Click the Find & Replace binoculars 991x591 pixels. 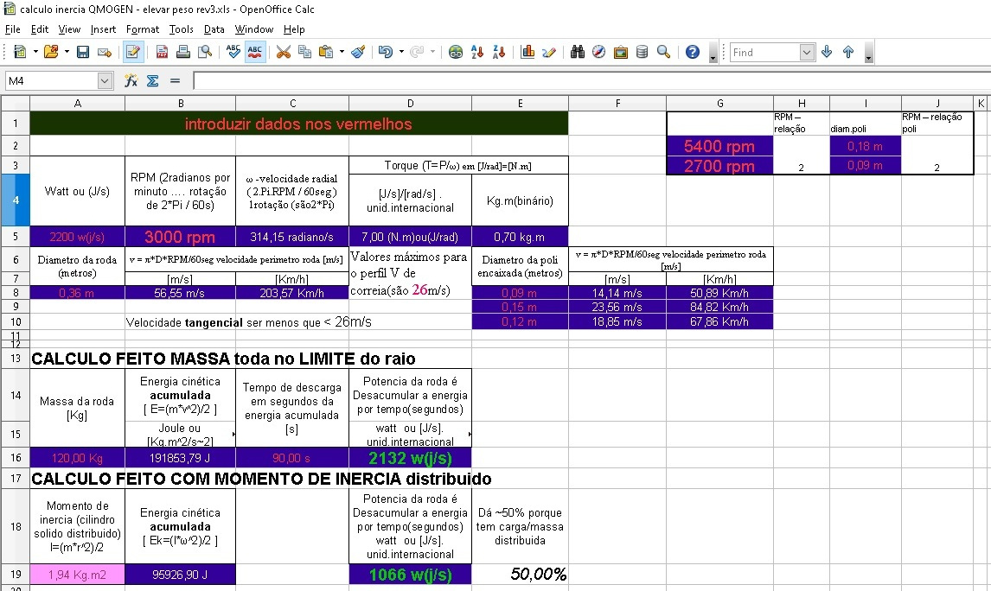(x=579, y=52)
